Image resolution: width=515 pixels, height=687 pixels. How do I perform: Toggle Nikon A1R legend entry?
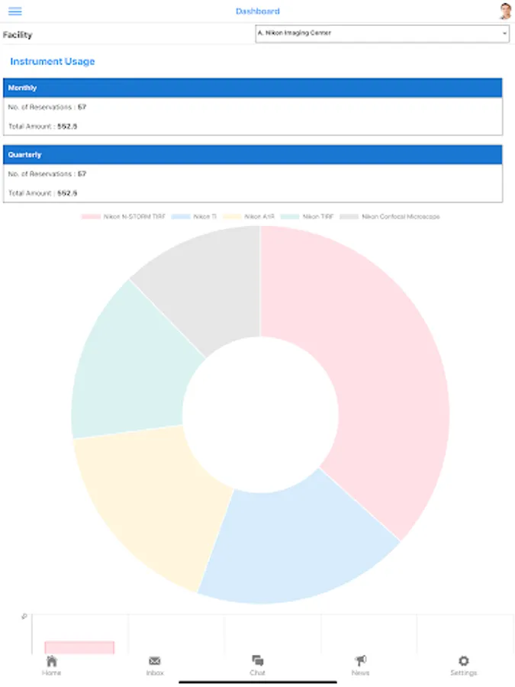[x=249, y=217]
